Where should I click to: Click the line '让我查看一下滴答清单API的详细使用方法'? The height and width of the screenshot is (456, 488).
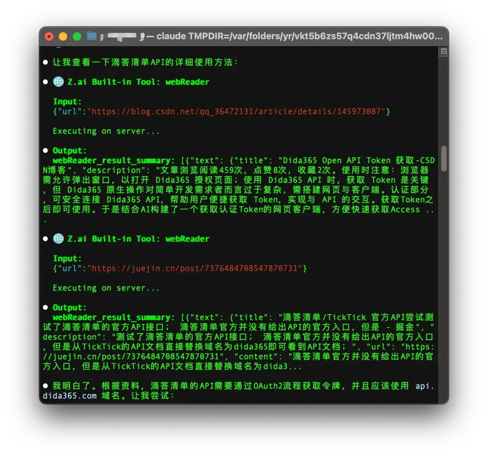pos(145,62)
